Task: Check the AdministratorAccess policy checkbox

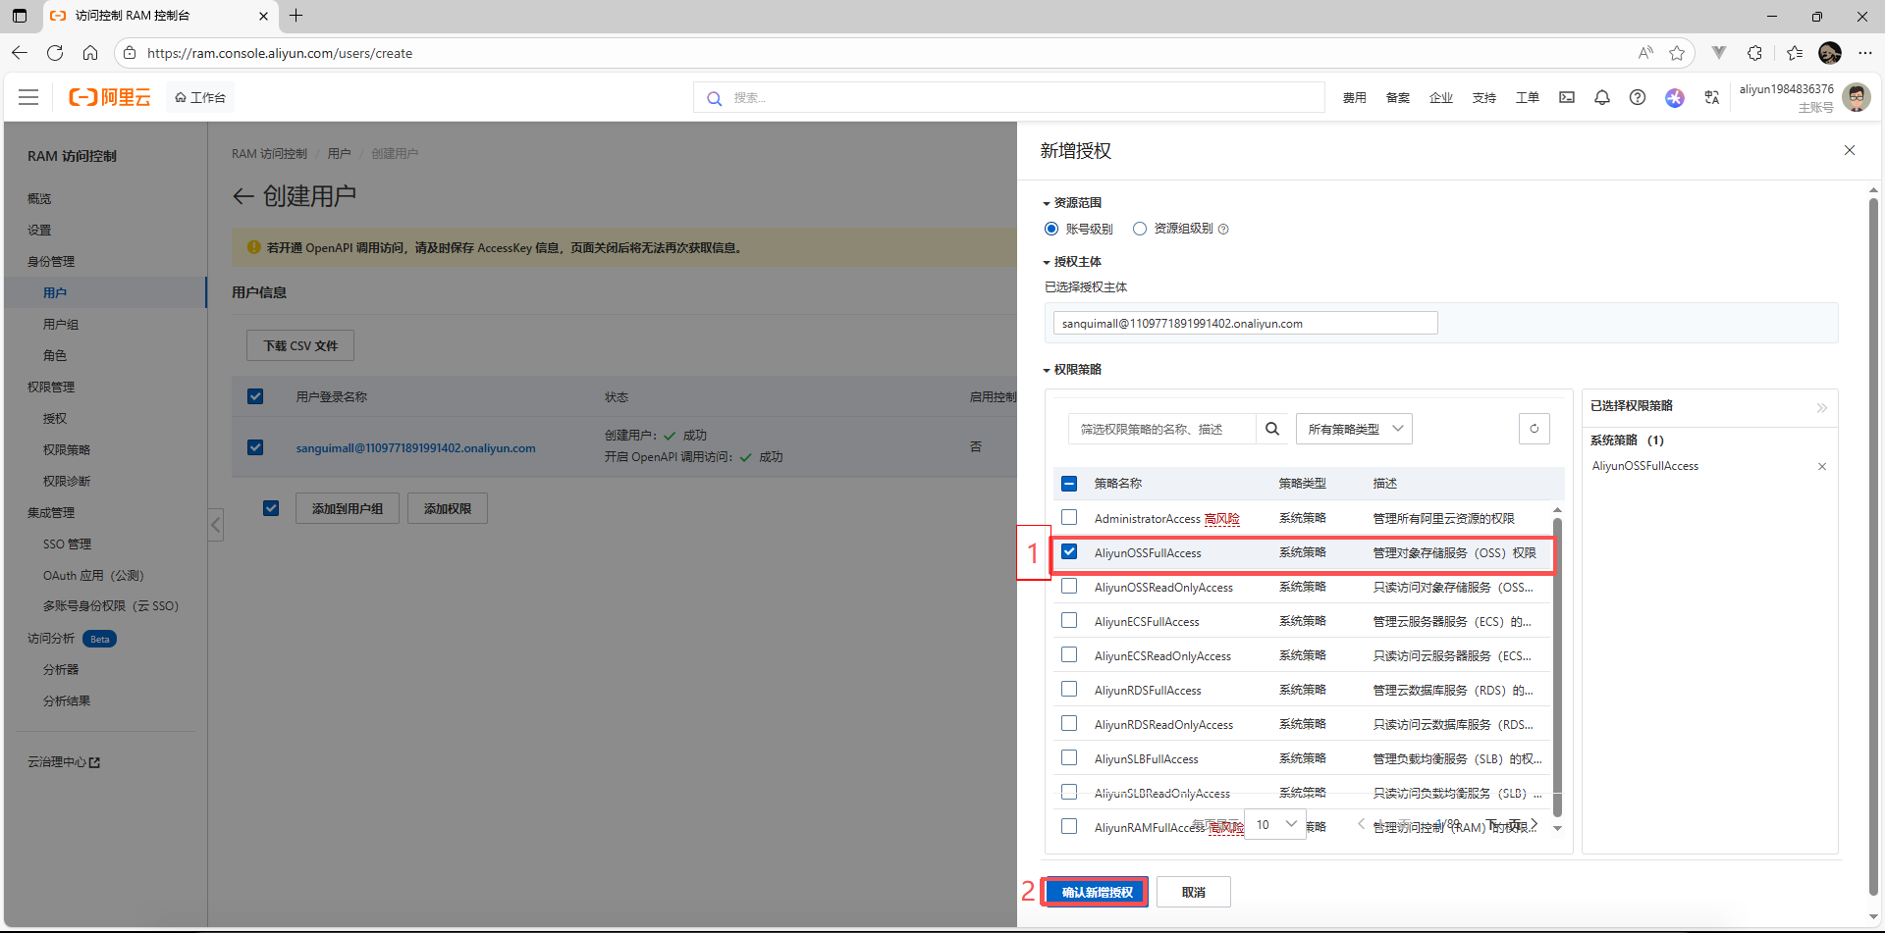Action: pyautogui.click(x=1069, y=518)
